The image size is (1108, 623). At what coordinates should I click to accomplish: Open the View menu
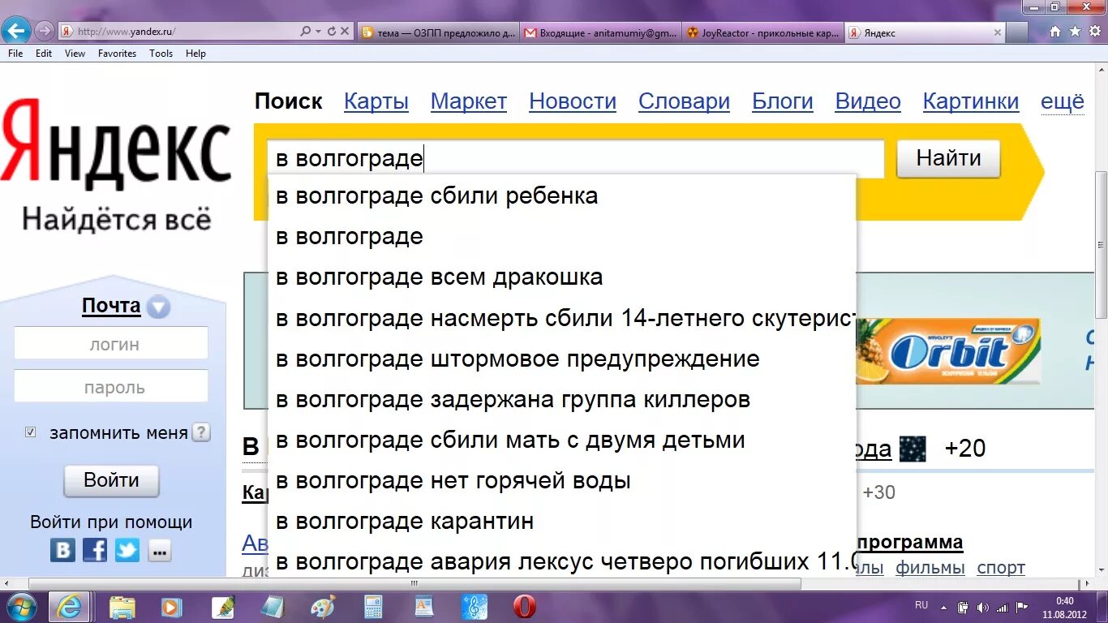pos(75,54)
